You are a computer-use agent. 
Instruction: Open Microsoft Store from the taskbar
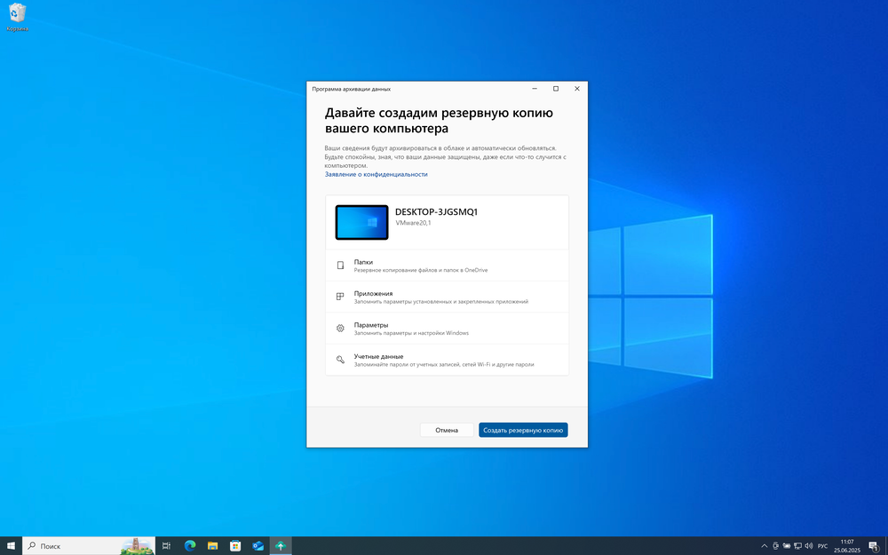pyautogui.click(x=235, y=546)
